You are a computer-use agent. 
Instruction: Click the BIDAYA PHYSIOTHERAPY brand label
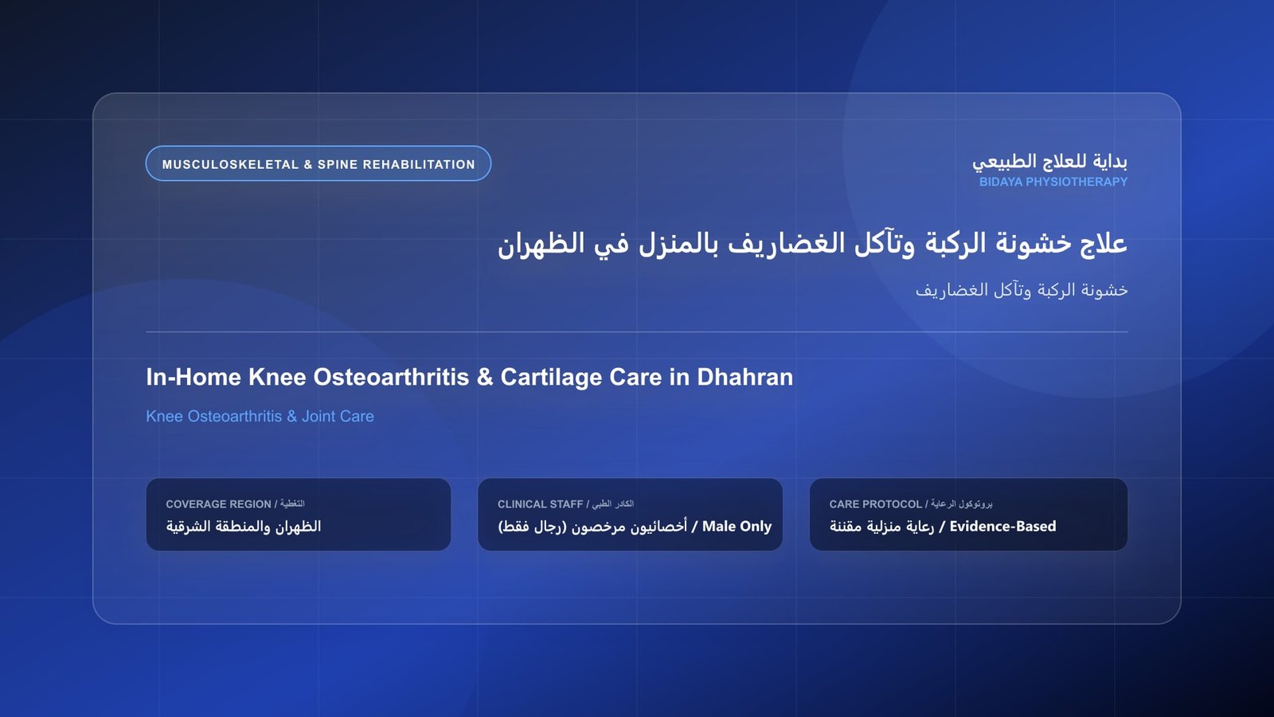point(1053,182)
